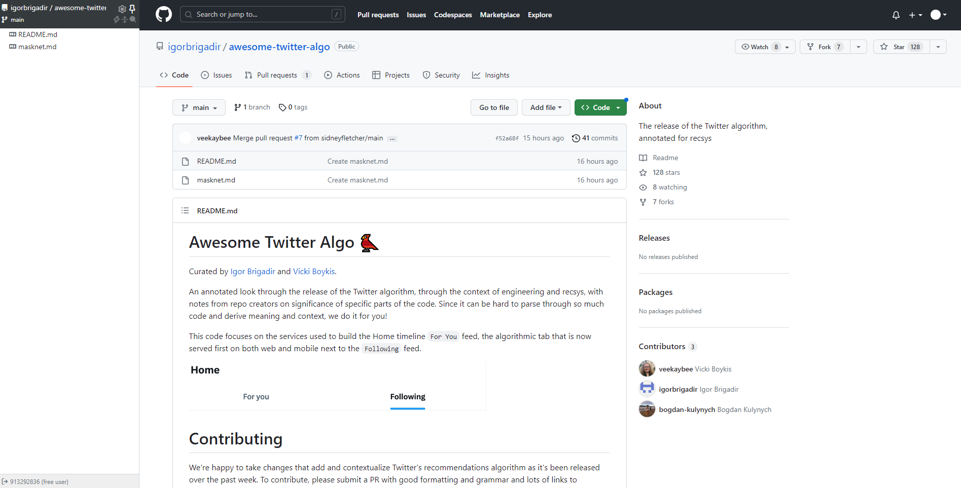Open bogdan-kulynych contributor avatar
Viewport: 961px width, 488px height.
tap(647, 409)
